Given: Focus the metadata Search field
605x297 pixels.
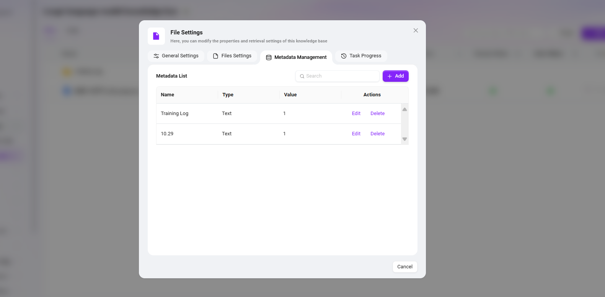Looking at the screenshot, I should (x=341, y=76).
